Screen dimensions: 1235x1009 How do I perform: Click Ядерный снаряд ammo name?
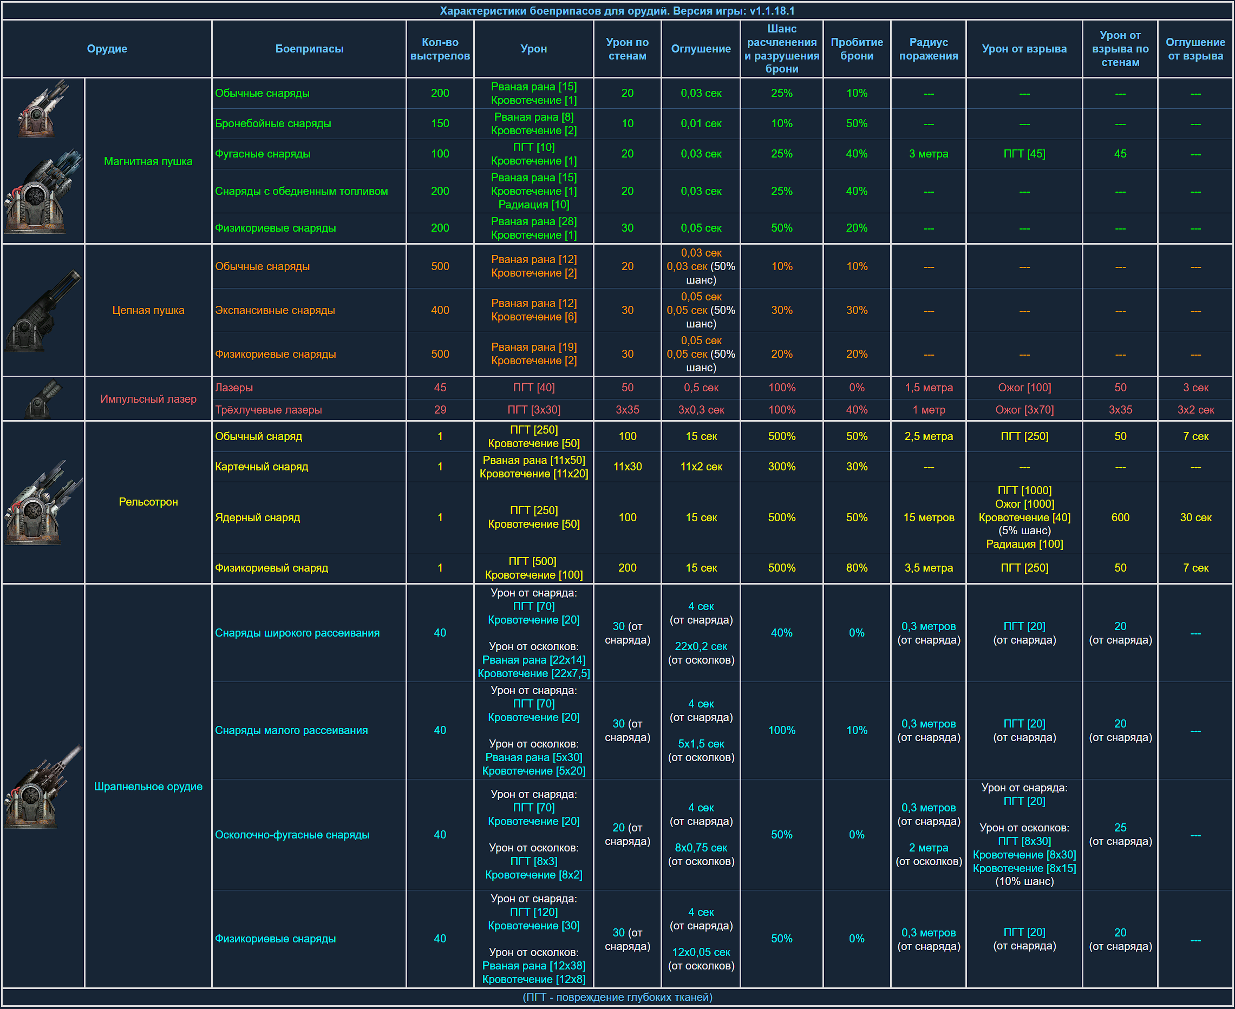click(x=257, y=517)
